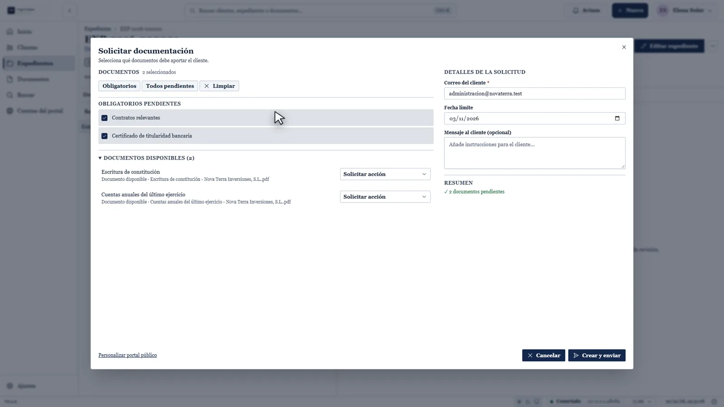This screenshot has height=407, width=724.
Task: Select Expedientes in the background sidebar
Action: pyautogui.click(x=38, y=63)
